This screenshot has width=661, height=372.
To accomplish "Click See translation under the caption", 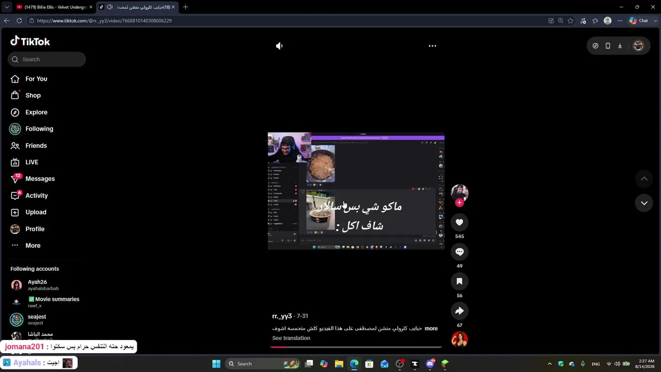I will 291,338.
